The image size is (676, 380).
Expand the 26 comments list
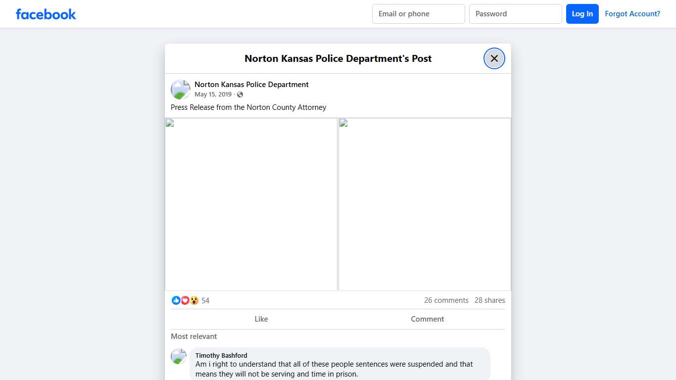pyautogui.click(x=446, y=300)
